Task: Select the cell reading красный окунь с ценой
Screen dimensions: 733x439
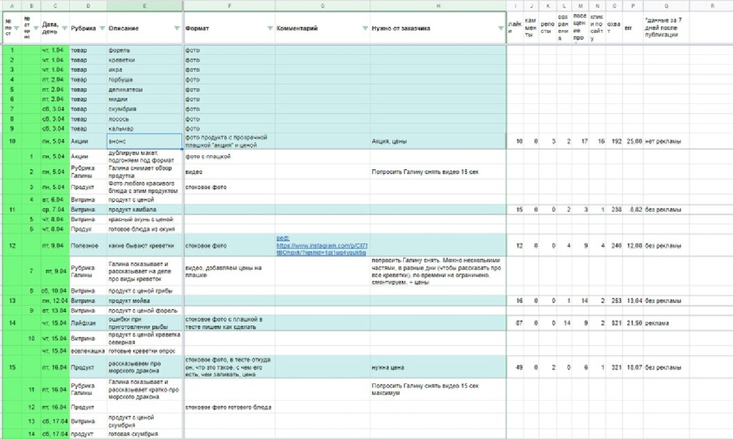Action: 145,219
